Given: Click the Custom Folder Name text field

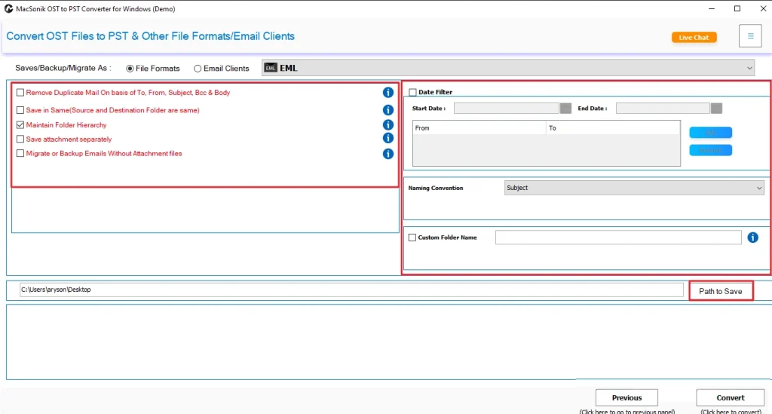Looking at the screenshot, I should click(x=617, y=238).
